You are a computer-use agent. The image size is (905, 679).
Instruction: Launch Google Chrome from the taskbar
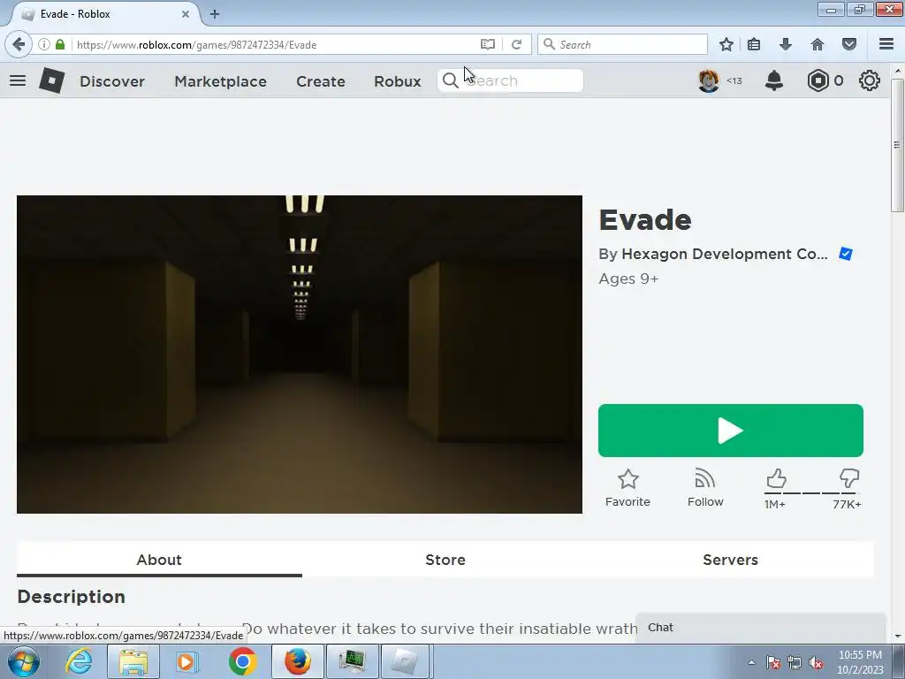pyautogui.click(x=242, y=661)
